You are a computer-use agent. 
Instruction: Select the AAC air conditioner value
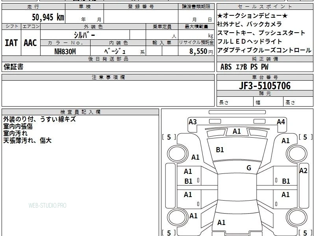coord(30,43)
